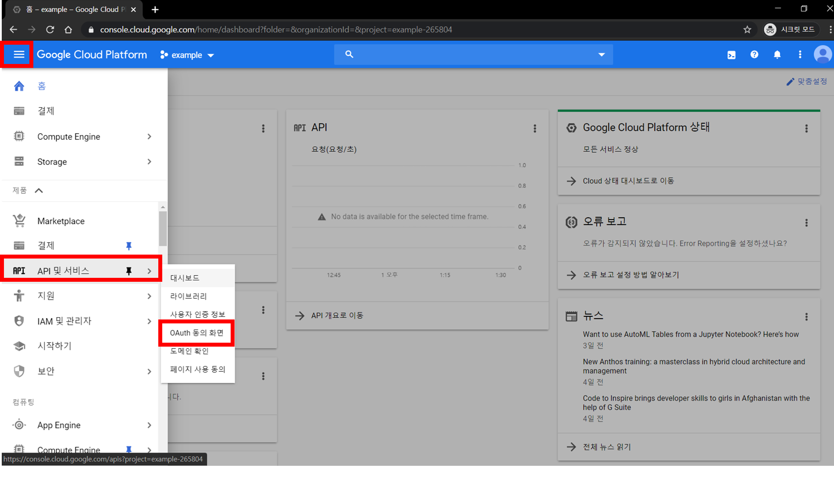Select 페이지 사용 동의 in the submenu

coord(198,369)
